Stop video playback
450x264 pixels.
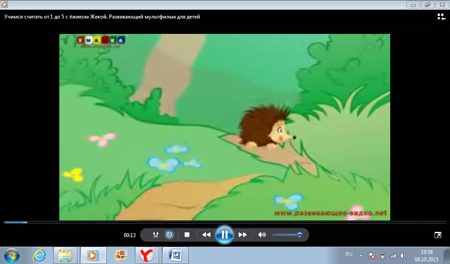(x=187, y=235)
